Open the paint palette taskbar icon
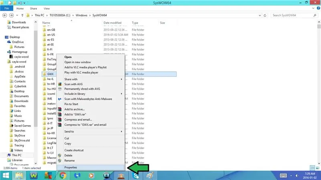 point(150,176)
